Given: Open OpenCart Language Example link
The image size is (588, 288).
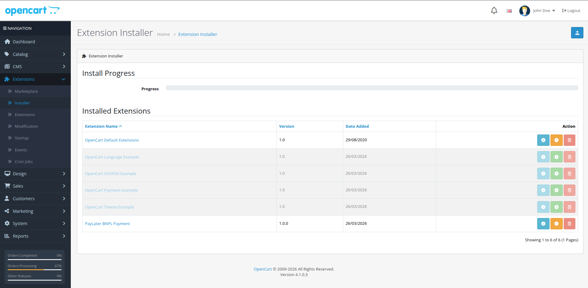Looking at the screenshot, I should 112,157.
